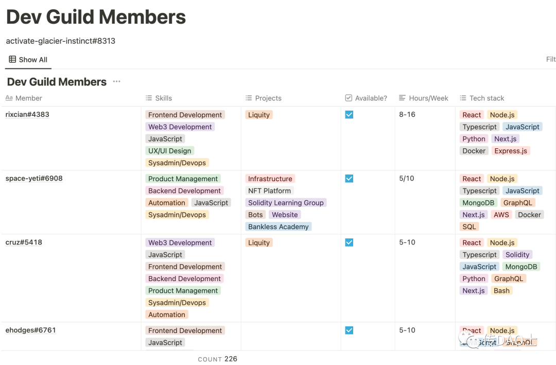Toggle the Available checkbox for cruz#5418
Image resolution: width=556 pixels, height=365 pixels.
[349, 242]
